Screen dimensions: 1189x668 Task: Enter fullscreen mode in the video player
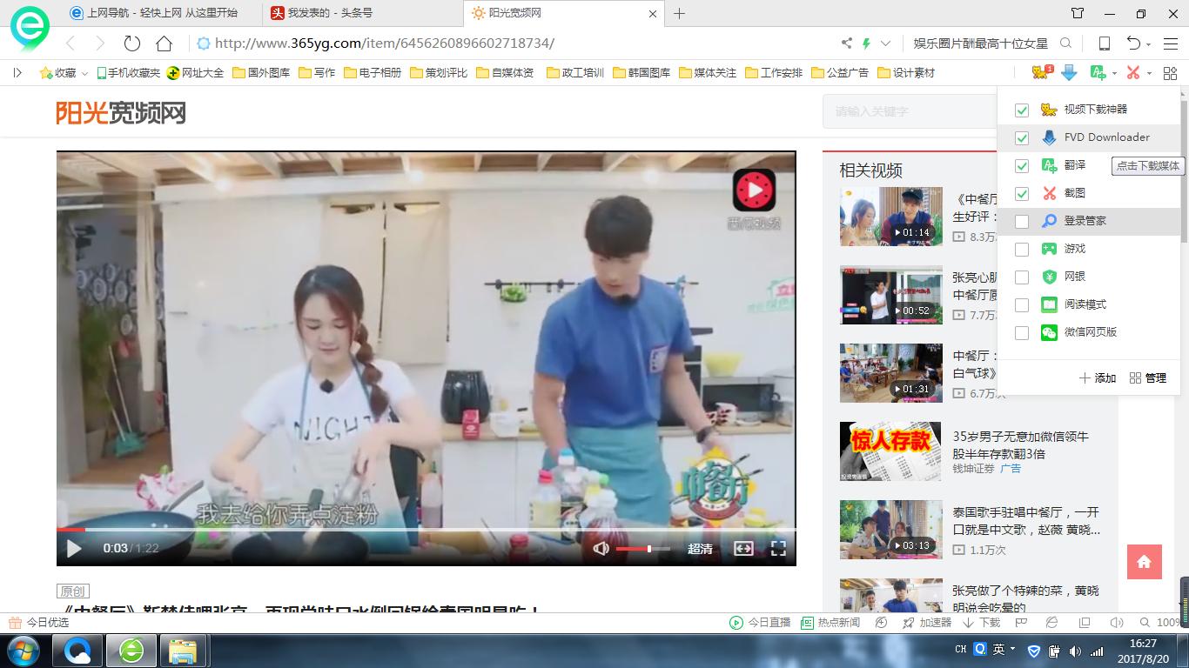point(778,548)
